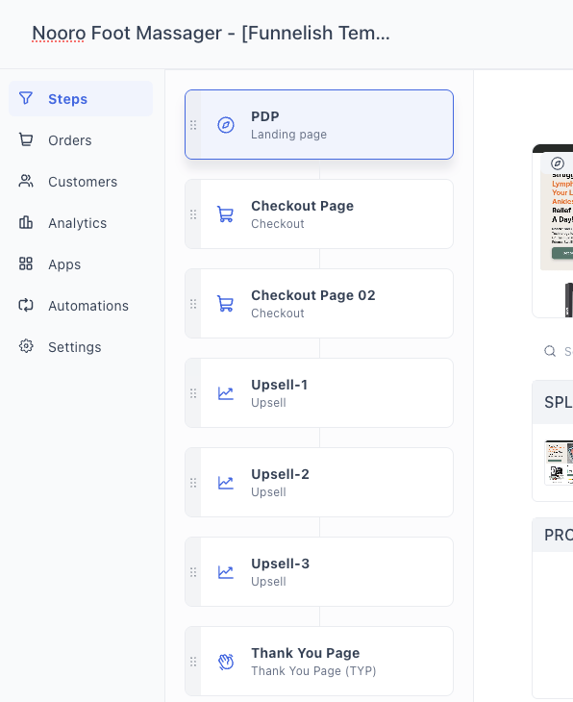The height and width of the screenshot is (702, 573).
Task: Grab the drag handle of PDP step
Action: 193,125
